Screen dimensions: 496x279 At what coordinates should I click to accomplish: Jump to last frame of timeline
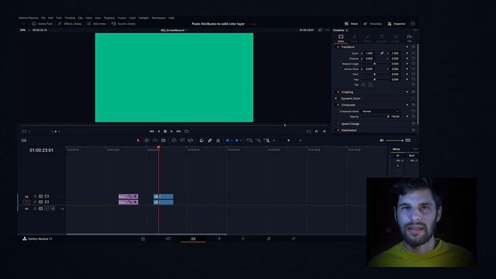click(x=178, y=131)
